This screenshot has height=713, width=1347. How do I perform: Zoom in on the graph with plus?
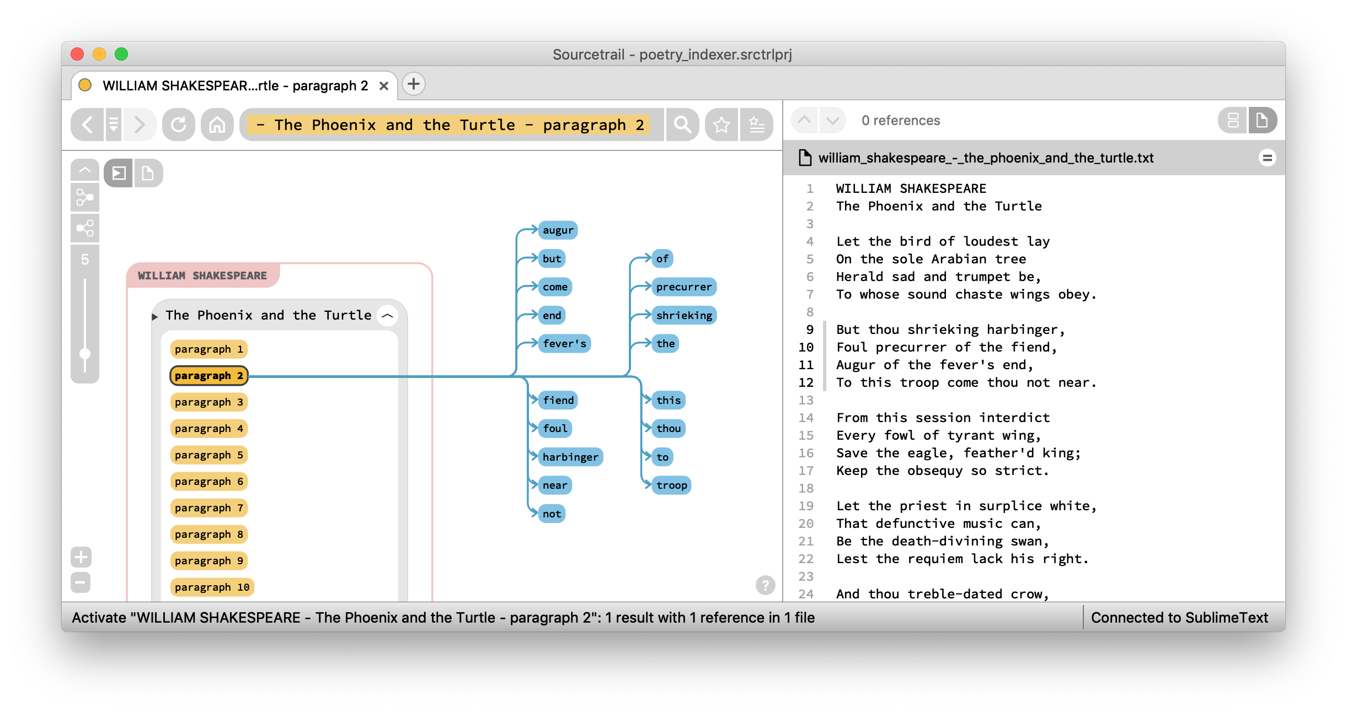pos(81,557)
